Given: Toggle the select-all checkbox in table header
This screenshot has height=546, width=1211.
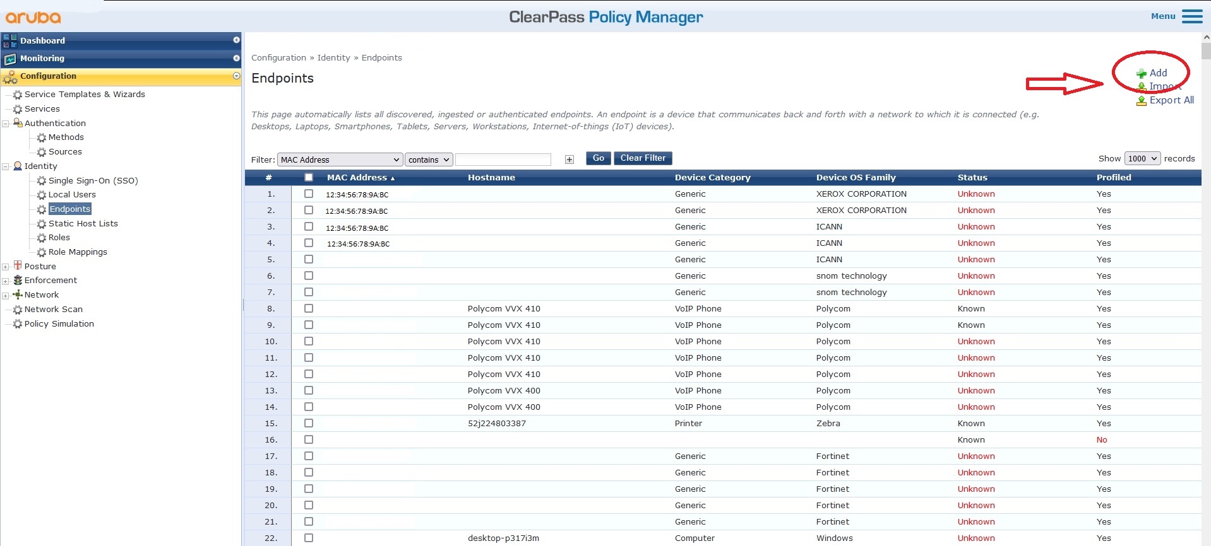Looking at the screenshot, I should click(x=309, y=178).
